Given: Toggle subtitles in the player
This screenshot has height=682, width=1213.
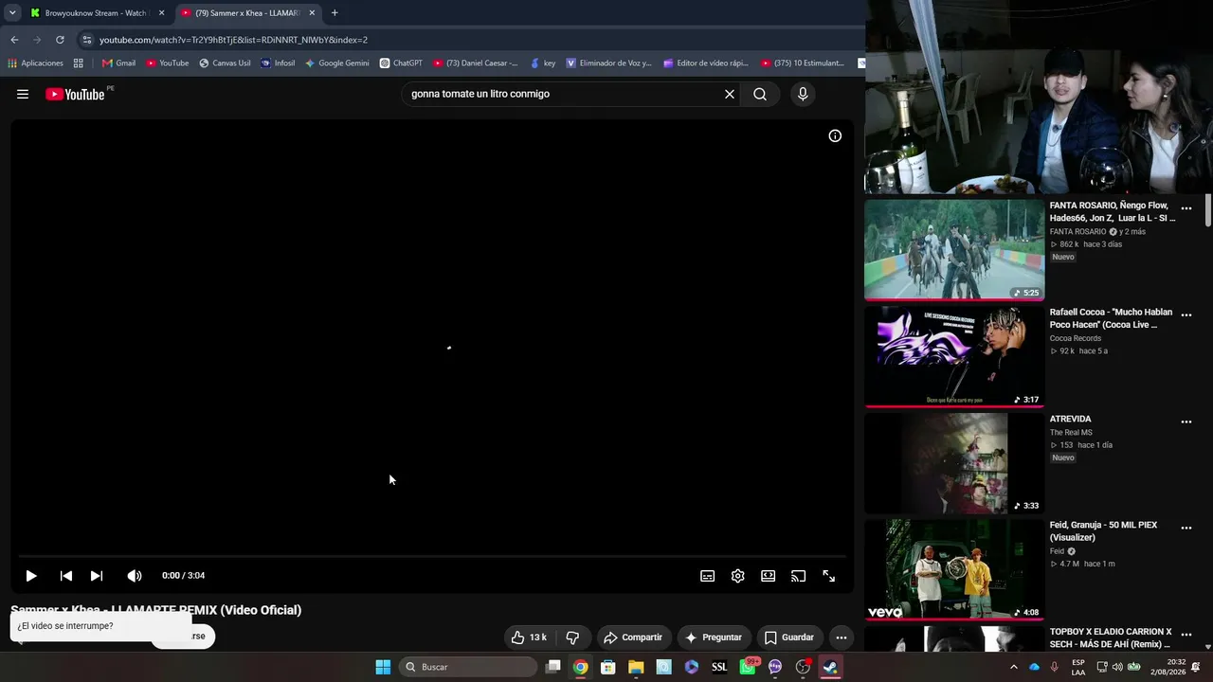Looking at the screenshot, I should pyautogui.click(x=708, y=576).
